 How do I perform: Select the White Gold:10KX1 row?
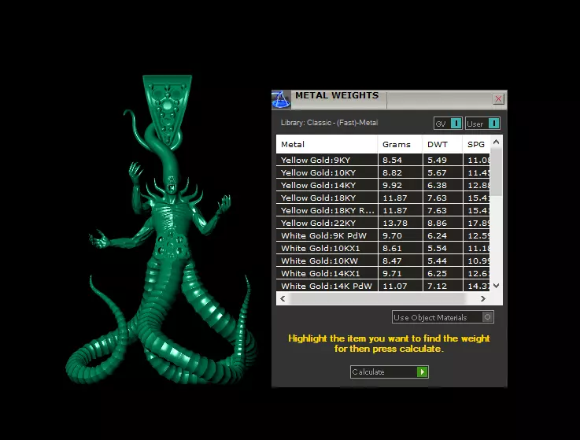pyautogui.click(x=382, y=248)
